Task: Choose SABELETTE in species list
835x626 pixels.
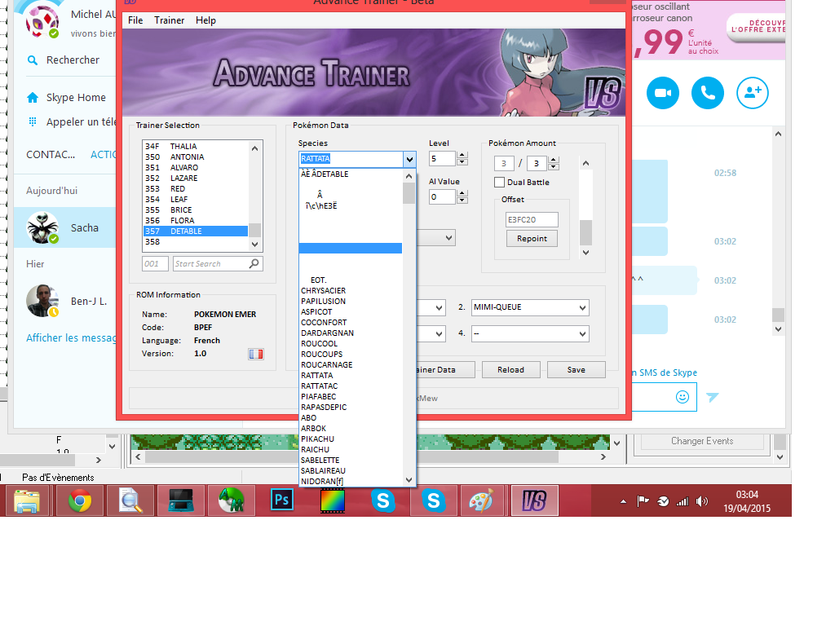Action: point(351,461)
